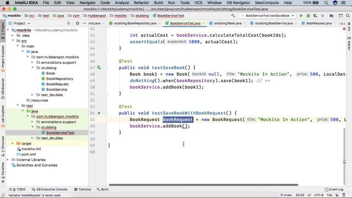Select mockito.iml file
The image size is (352, 198).
[x=31, y=149]
